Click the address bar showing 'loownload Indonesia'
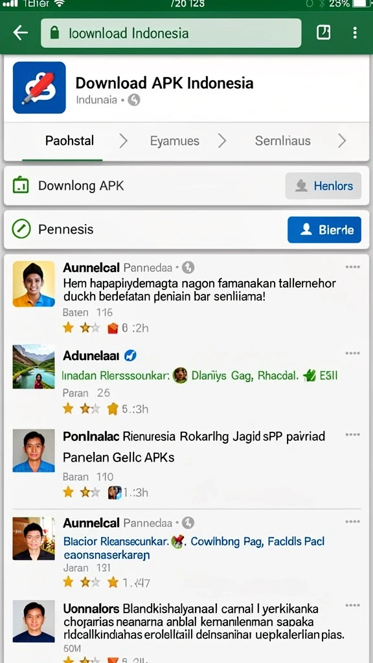The image size is (373, 663). point(171,33)
